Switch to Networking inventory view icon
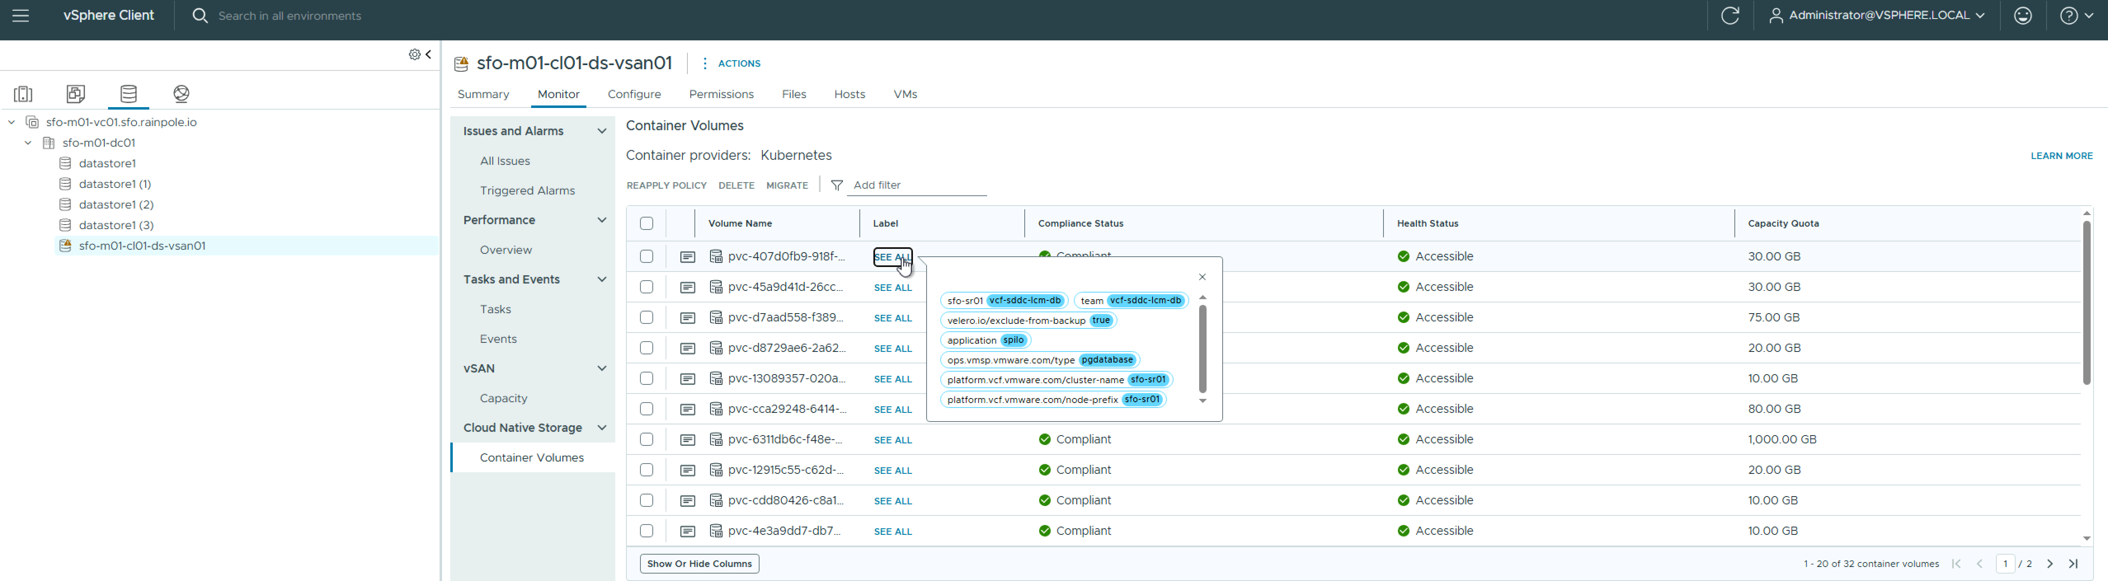Viewport: 2108px width, 581px height. (x=182, y=94)
